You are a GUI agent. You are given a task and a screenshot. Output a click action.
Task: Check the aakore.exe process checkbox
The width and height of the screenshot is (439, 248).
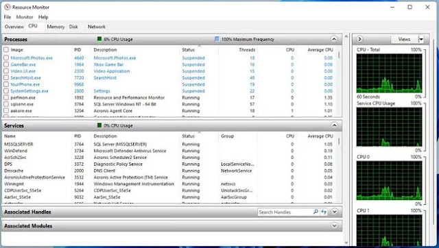6,111
